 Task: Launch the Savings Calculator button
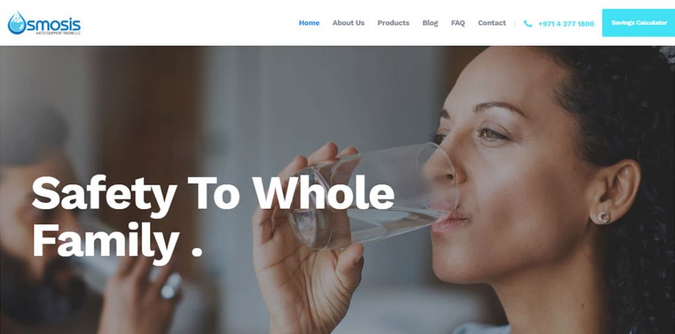(x=639, y=23)
